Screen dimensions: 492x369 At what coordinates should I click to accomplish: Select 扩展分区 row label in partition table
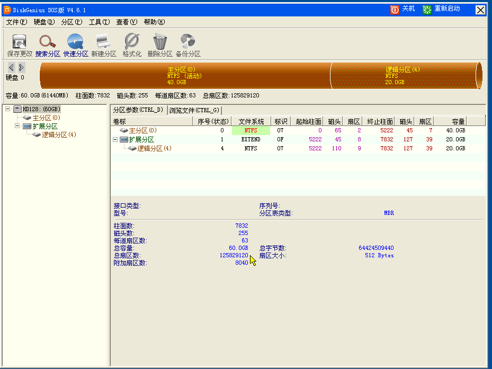coord(141,139)
